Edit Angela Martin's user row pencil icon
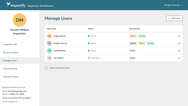Image resolution: width=188 pixels, height=106 pixels. (x=179, y=36)
